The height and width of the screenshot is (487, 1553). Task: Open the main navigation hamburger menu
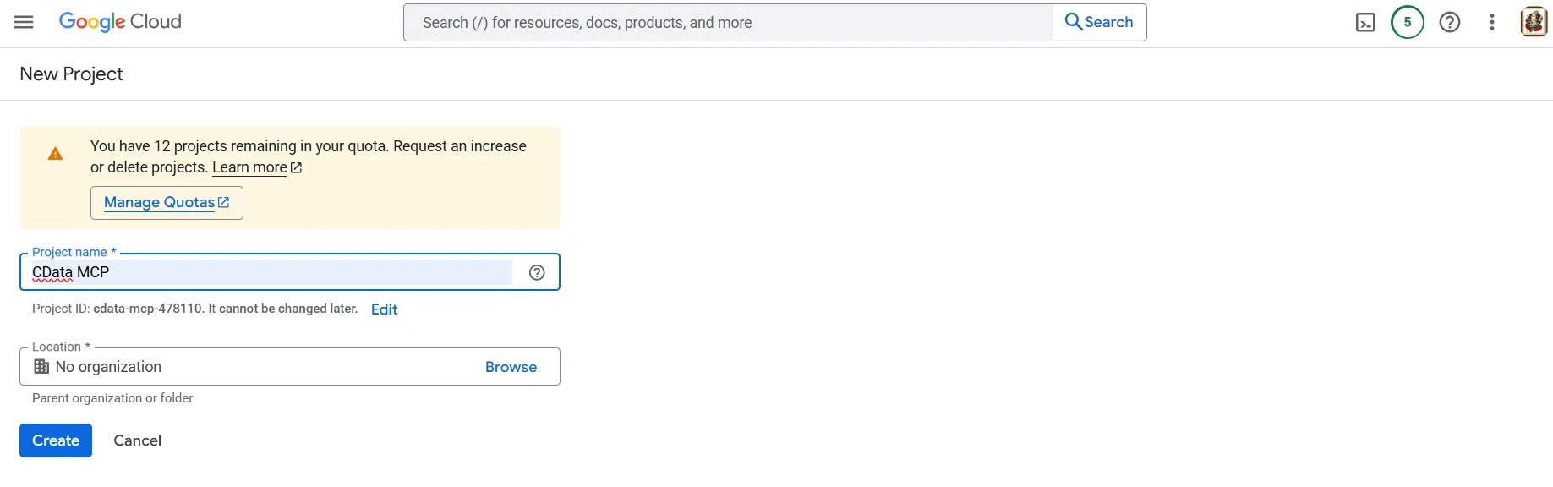click(24, 22)
